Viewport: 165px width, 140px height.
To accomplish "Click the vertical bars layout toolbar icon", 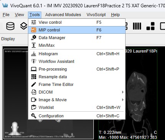I will click(137, 26).
